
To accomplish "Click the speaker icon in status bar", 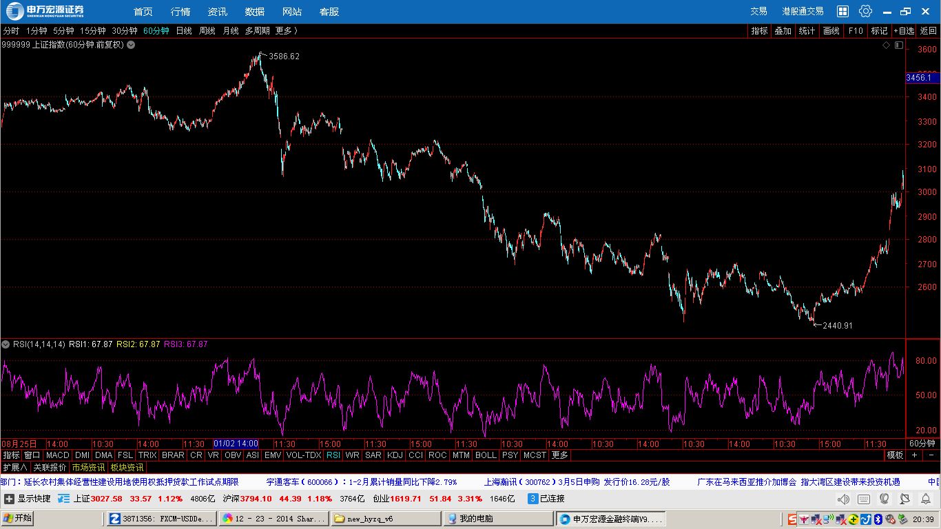I will (x=843, y=499).
